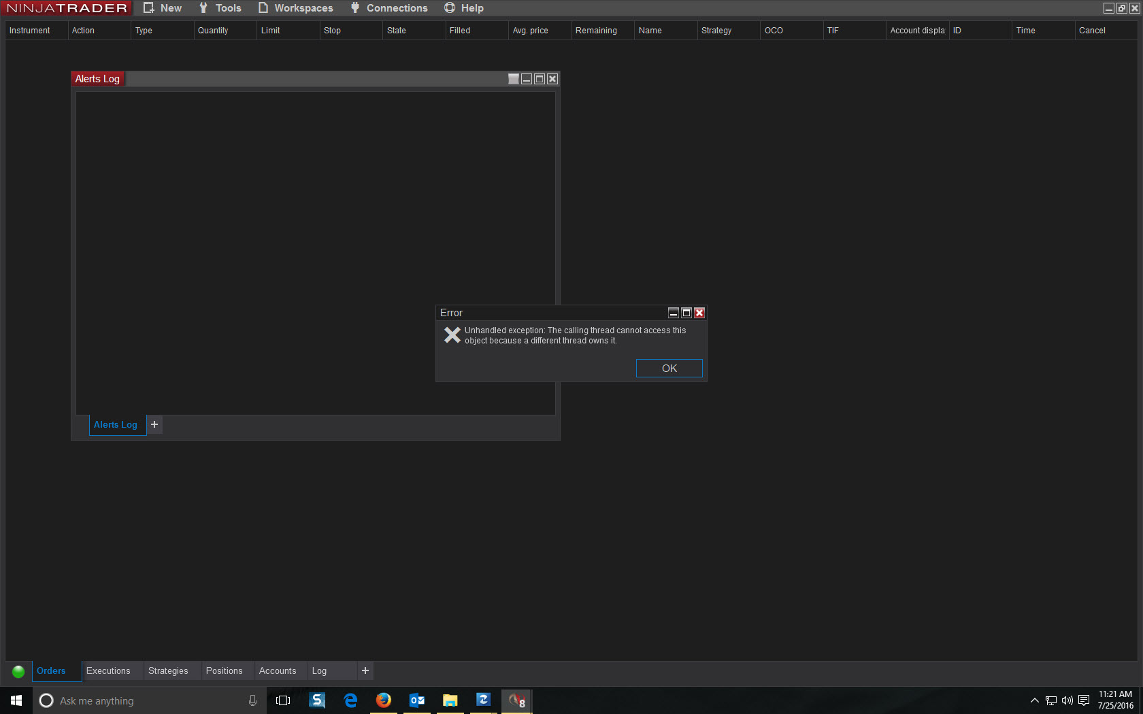The image size is (1143, 714).
Task: Open File Explorer from the taskbar
Action: coord(450,700)
